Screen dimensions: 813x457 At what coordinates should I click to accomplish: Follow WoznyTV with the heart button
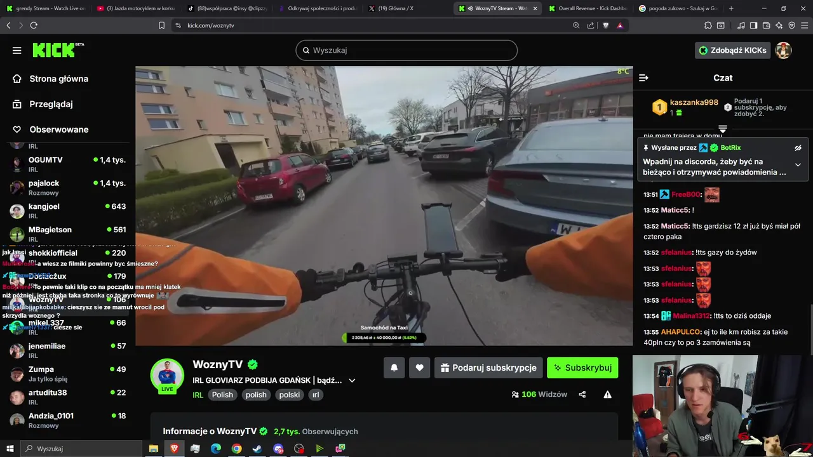pos(419,368)
